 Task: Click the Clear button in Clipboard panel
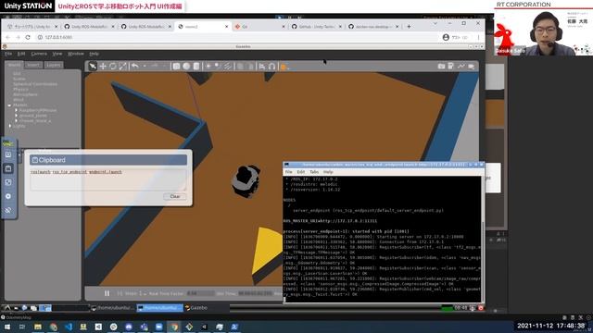click(x=175, y=196)
